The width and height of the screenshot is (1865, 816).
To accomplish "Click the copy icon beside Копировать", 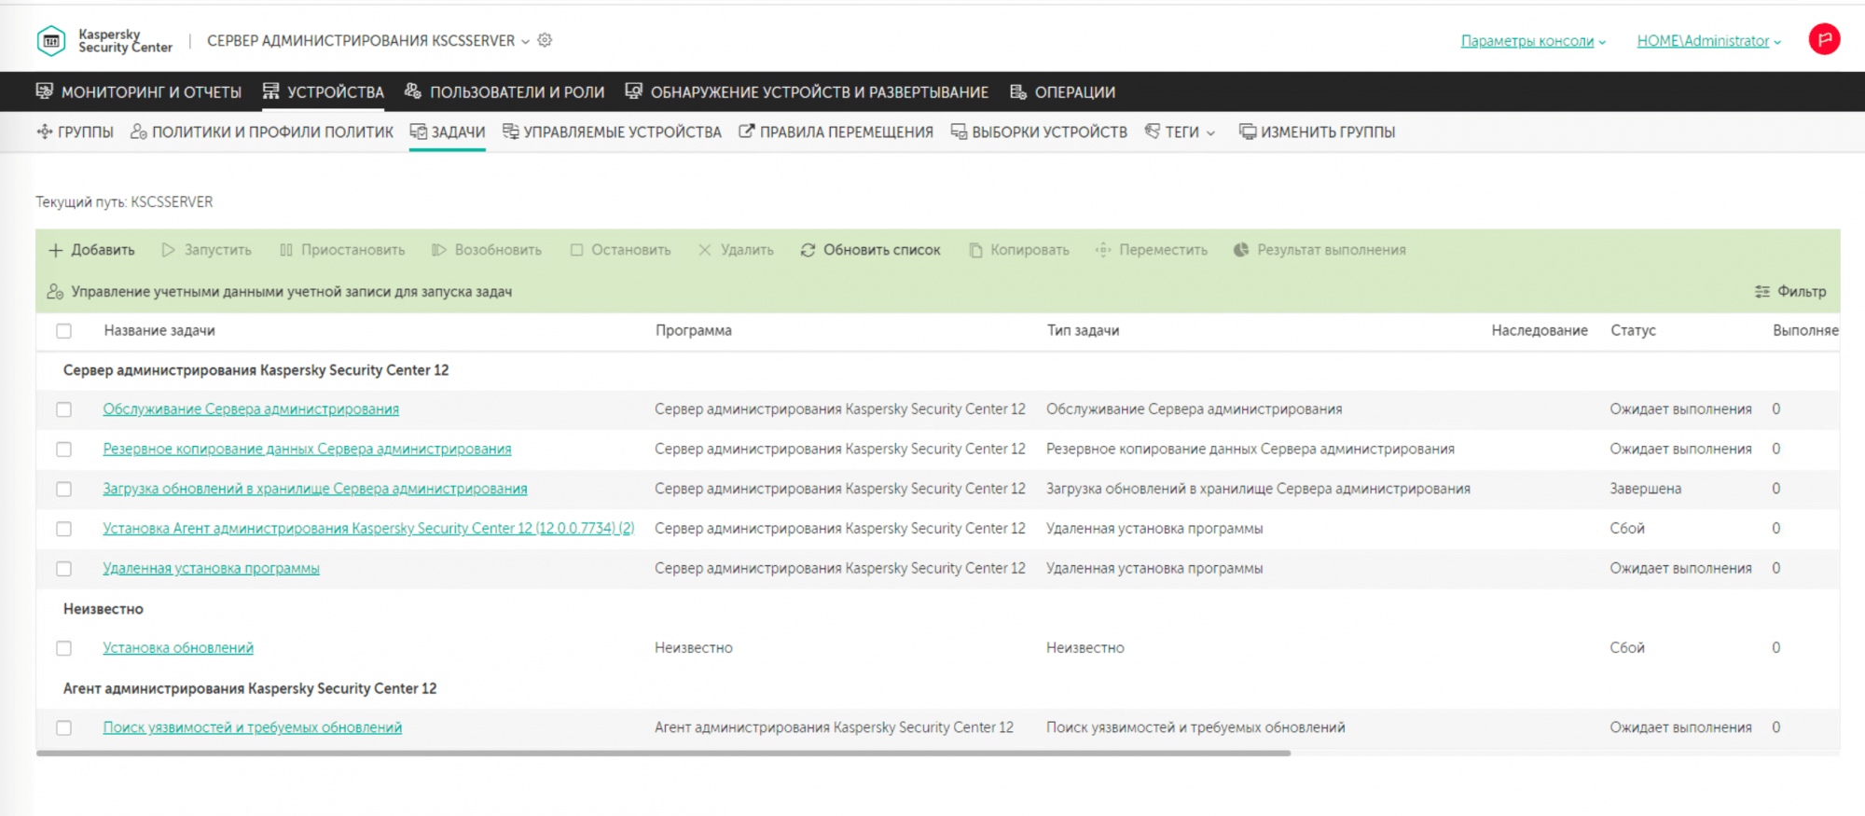I will click(975, 250).
